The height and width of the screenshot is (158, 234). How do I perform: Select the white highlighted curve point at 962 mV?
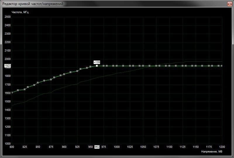point(97,66)
